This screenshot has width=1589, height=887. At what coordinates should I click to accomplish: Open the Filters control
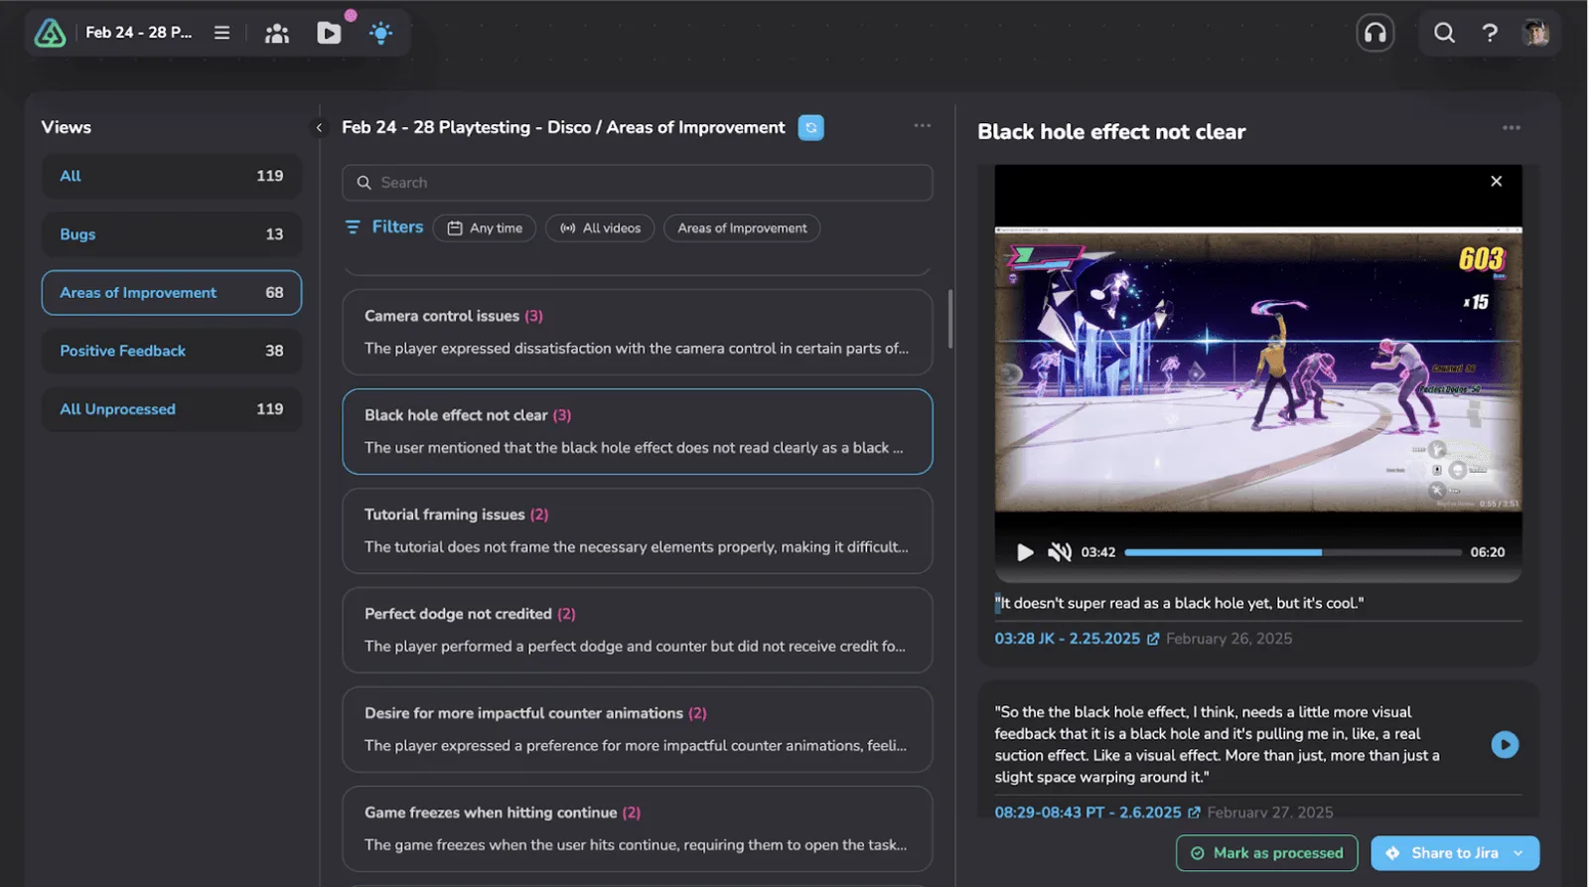point(383,227)
